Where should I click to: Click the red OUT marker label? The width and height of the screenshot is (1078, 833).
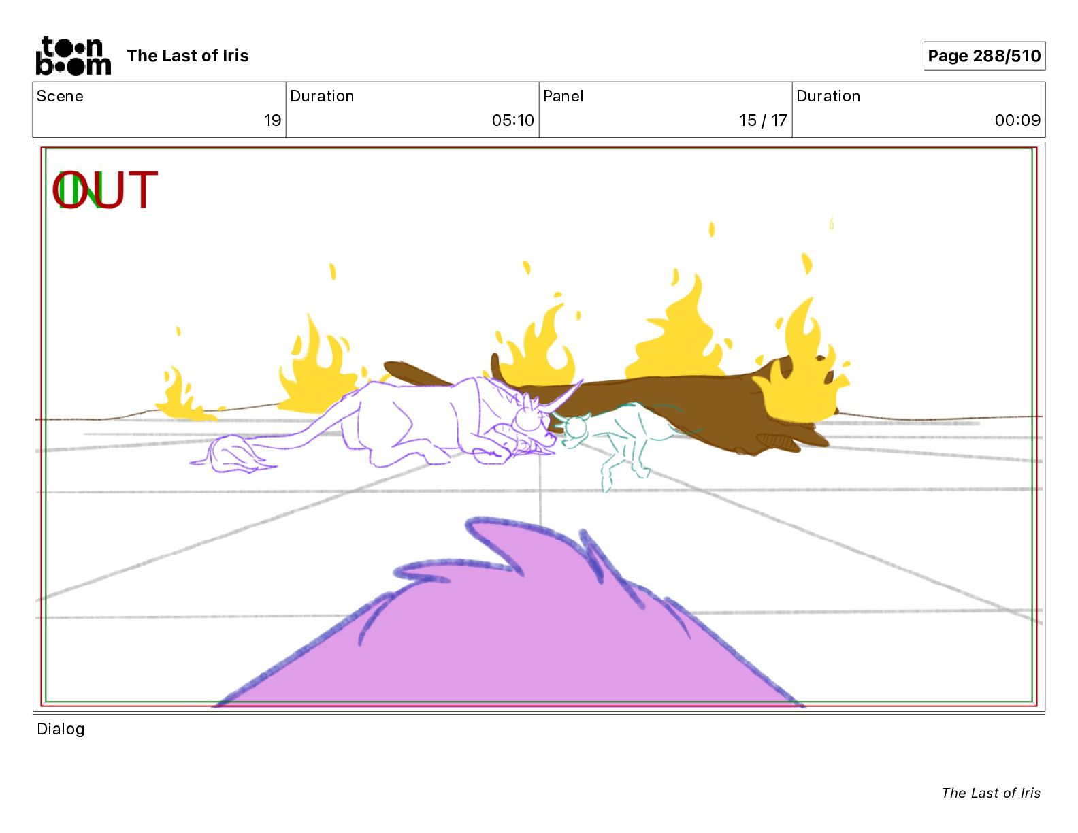(x=105, y=191)
